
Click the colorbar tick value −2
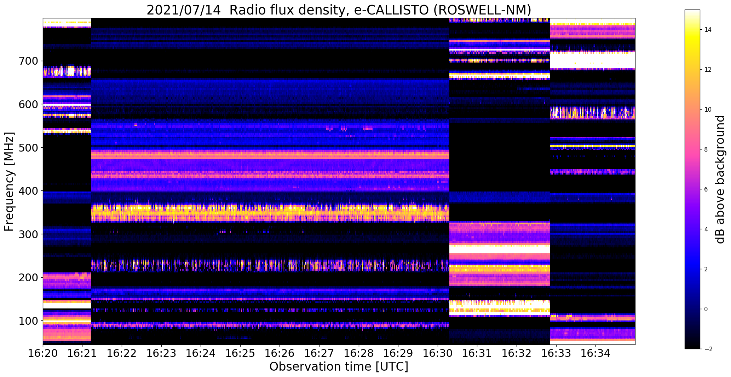(708, 349)
